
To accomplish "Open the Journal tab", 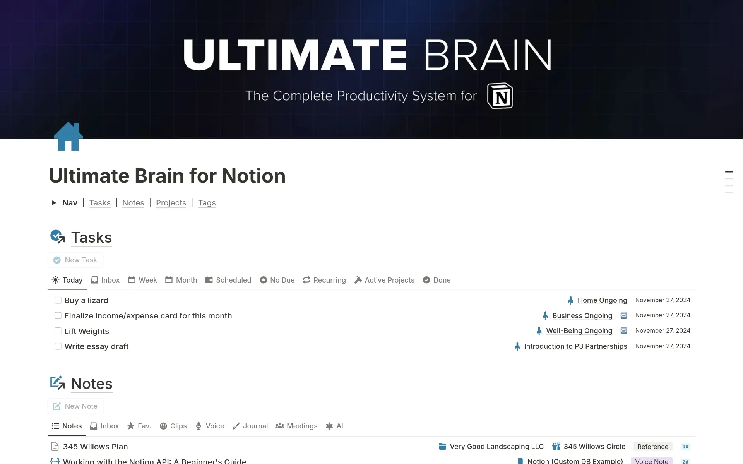I will (x=250, y=426).
